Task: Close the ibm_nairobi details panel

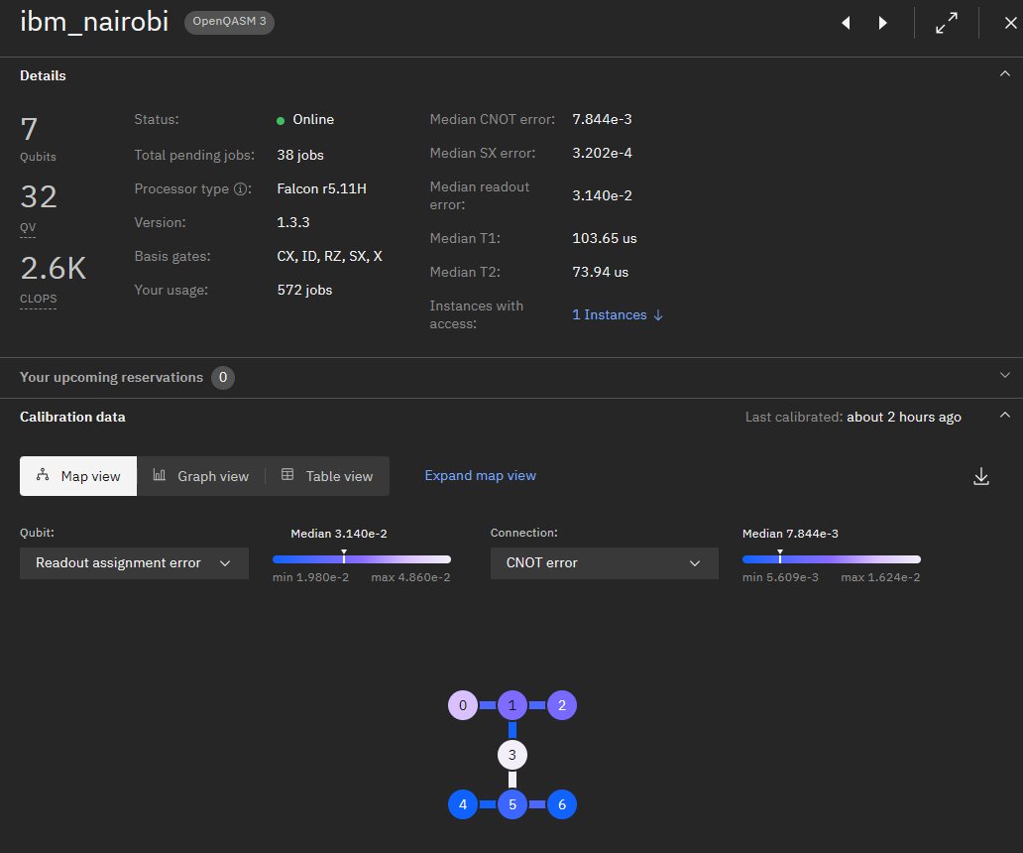Action: 1010,23
